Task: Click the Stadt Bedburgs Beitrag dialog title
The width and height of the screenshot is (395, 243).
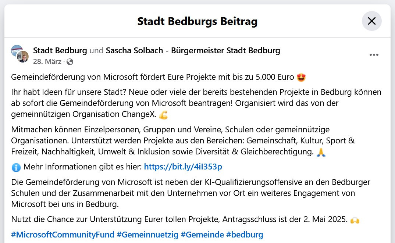Action: point(197,21)
